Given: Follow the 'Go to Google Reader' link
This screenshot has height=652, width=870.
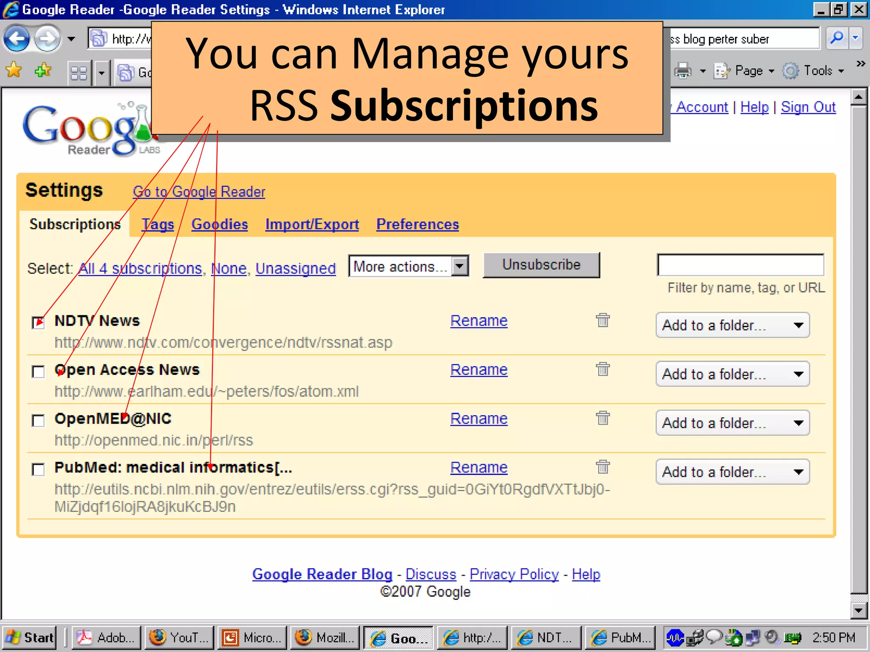Looking at the screenshot, I should 199,192.
